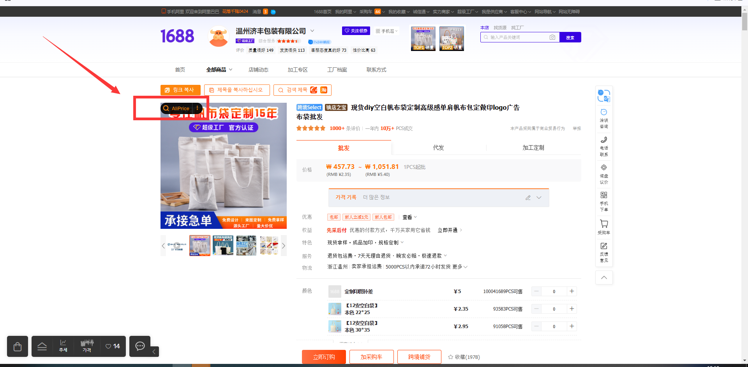The width and height of the screenshot is (748, 367).
Task: Expand the 가격 기록 panel chevron
Action: click(x=539, y=198)
